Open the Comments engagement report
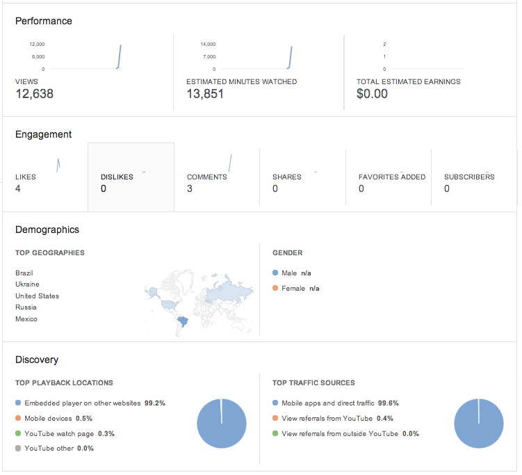The image size is (522, 475). (217, 177)
